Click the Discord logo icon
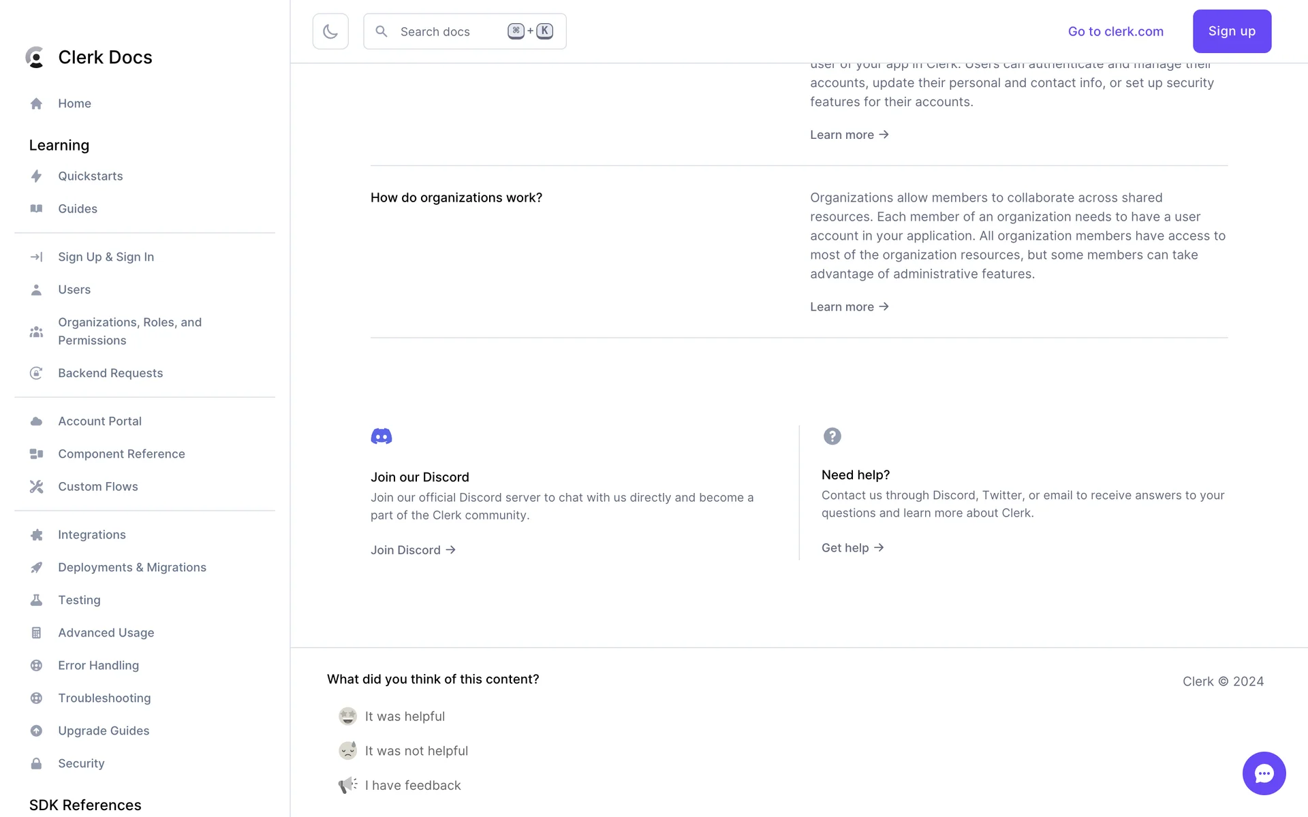1308x817 pixels. [381, 436]
